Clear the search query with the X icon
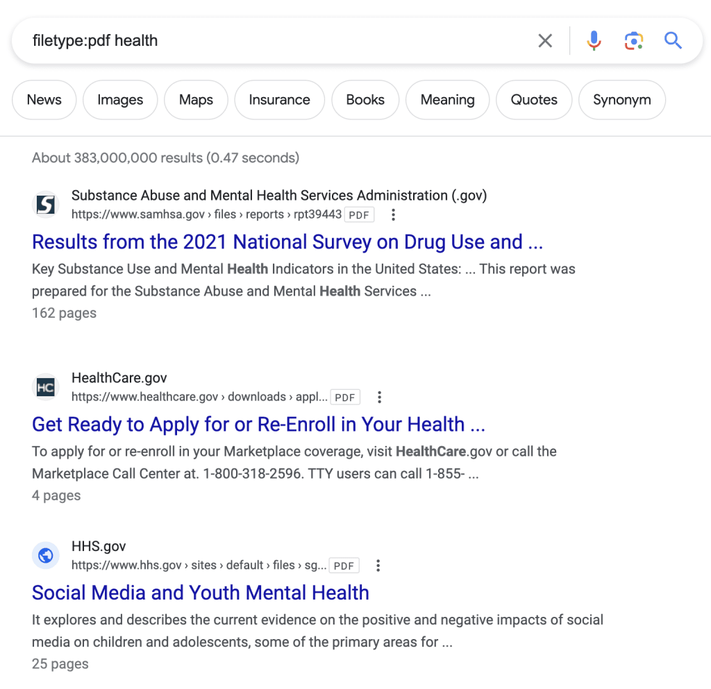 pos(545,41)
